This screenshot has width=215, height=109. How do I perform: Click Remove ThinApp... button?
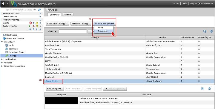tap(81, 24)
